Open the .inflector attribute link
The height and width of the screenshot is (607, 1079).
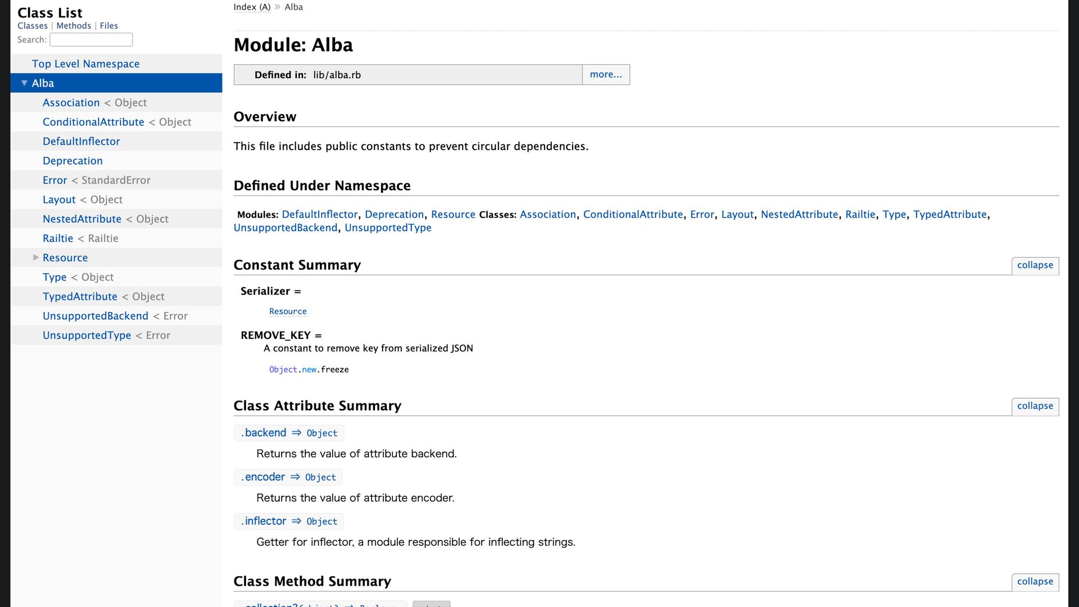coord(264,522)
